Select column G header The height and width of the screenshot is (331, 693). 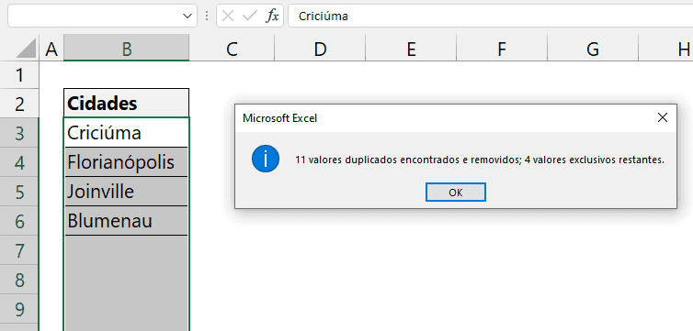(593, 49)
